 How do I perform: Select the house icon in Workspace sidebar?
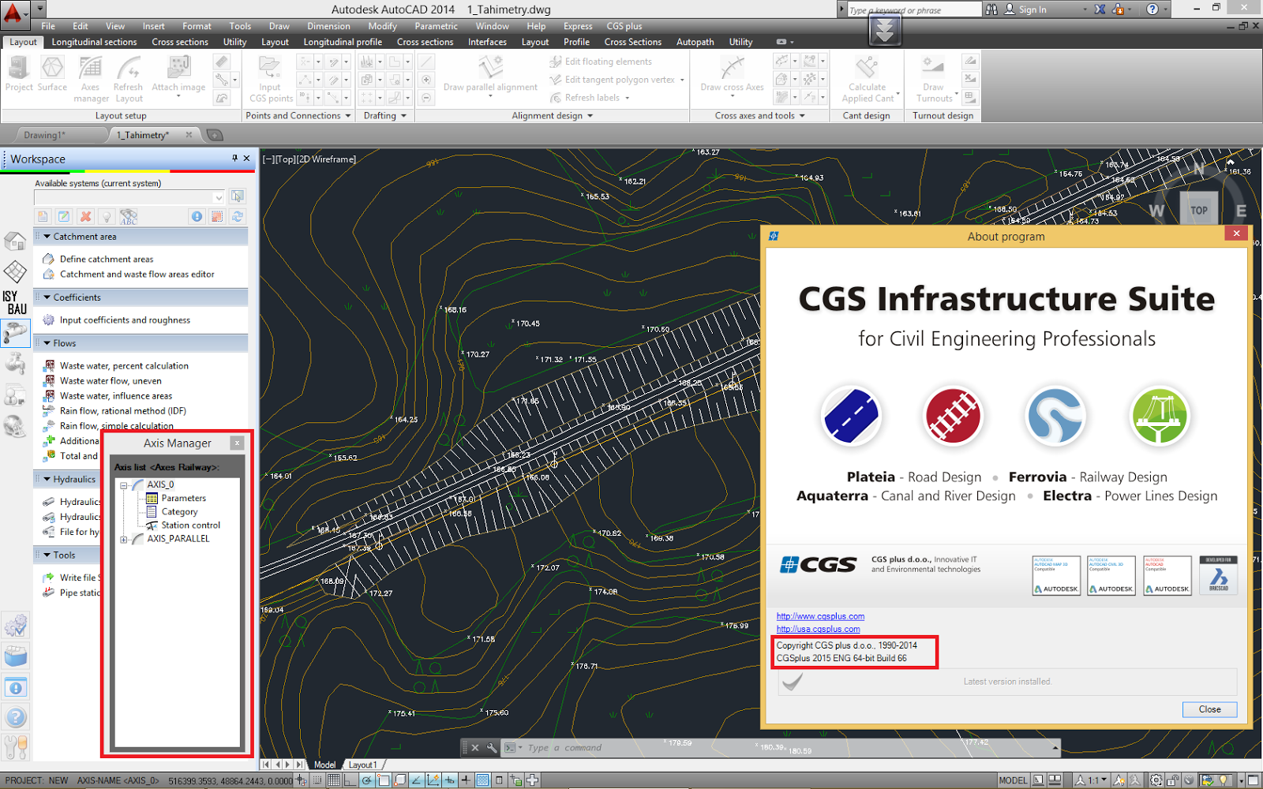click(15, 241)
